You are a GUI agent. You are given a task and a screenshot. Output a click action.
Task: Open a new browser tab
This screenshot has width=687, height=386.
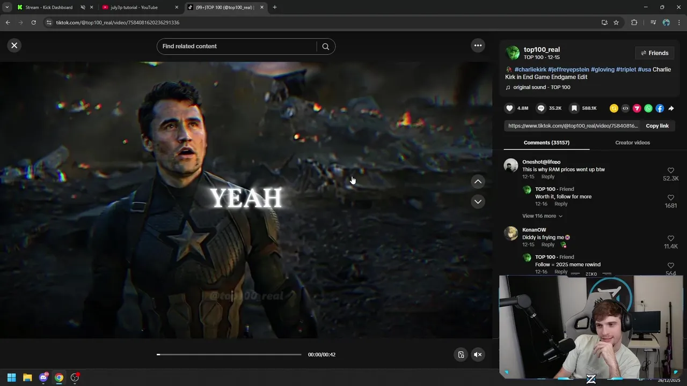[275, 8]
